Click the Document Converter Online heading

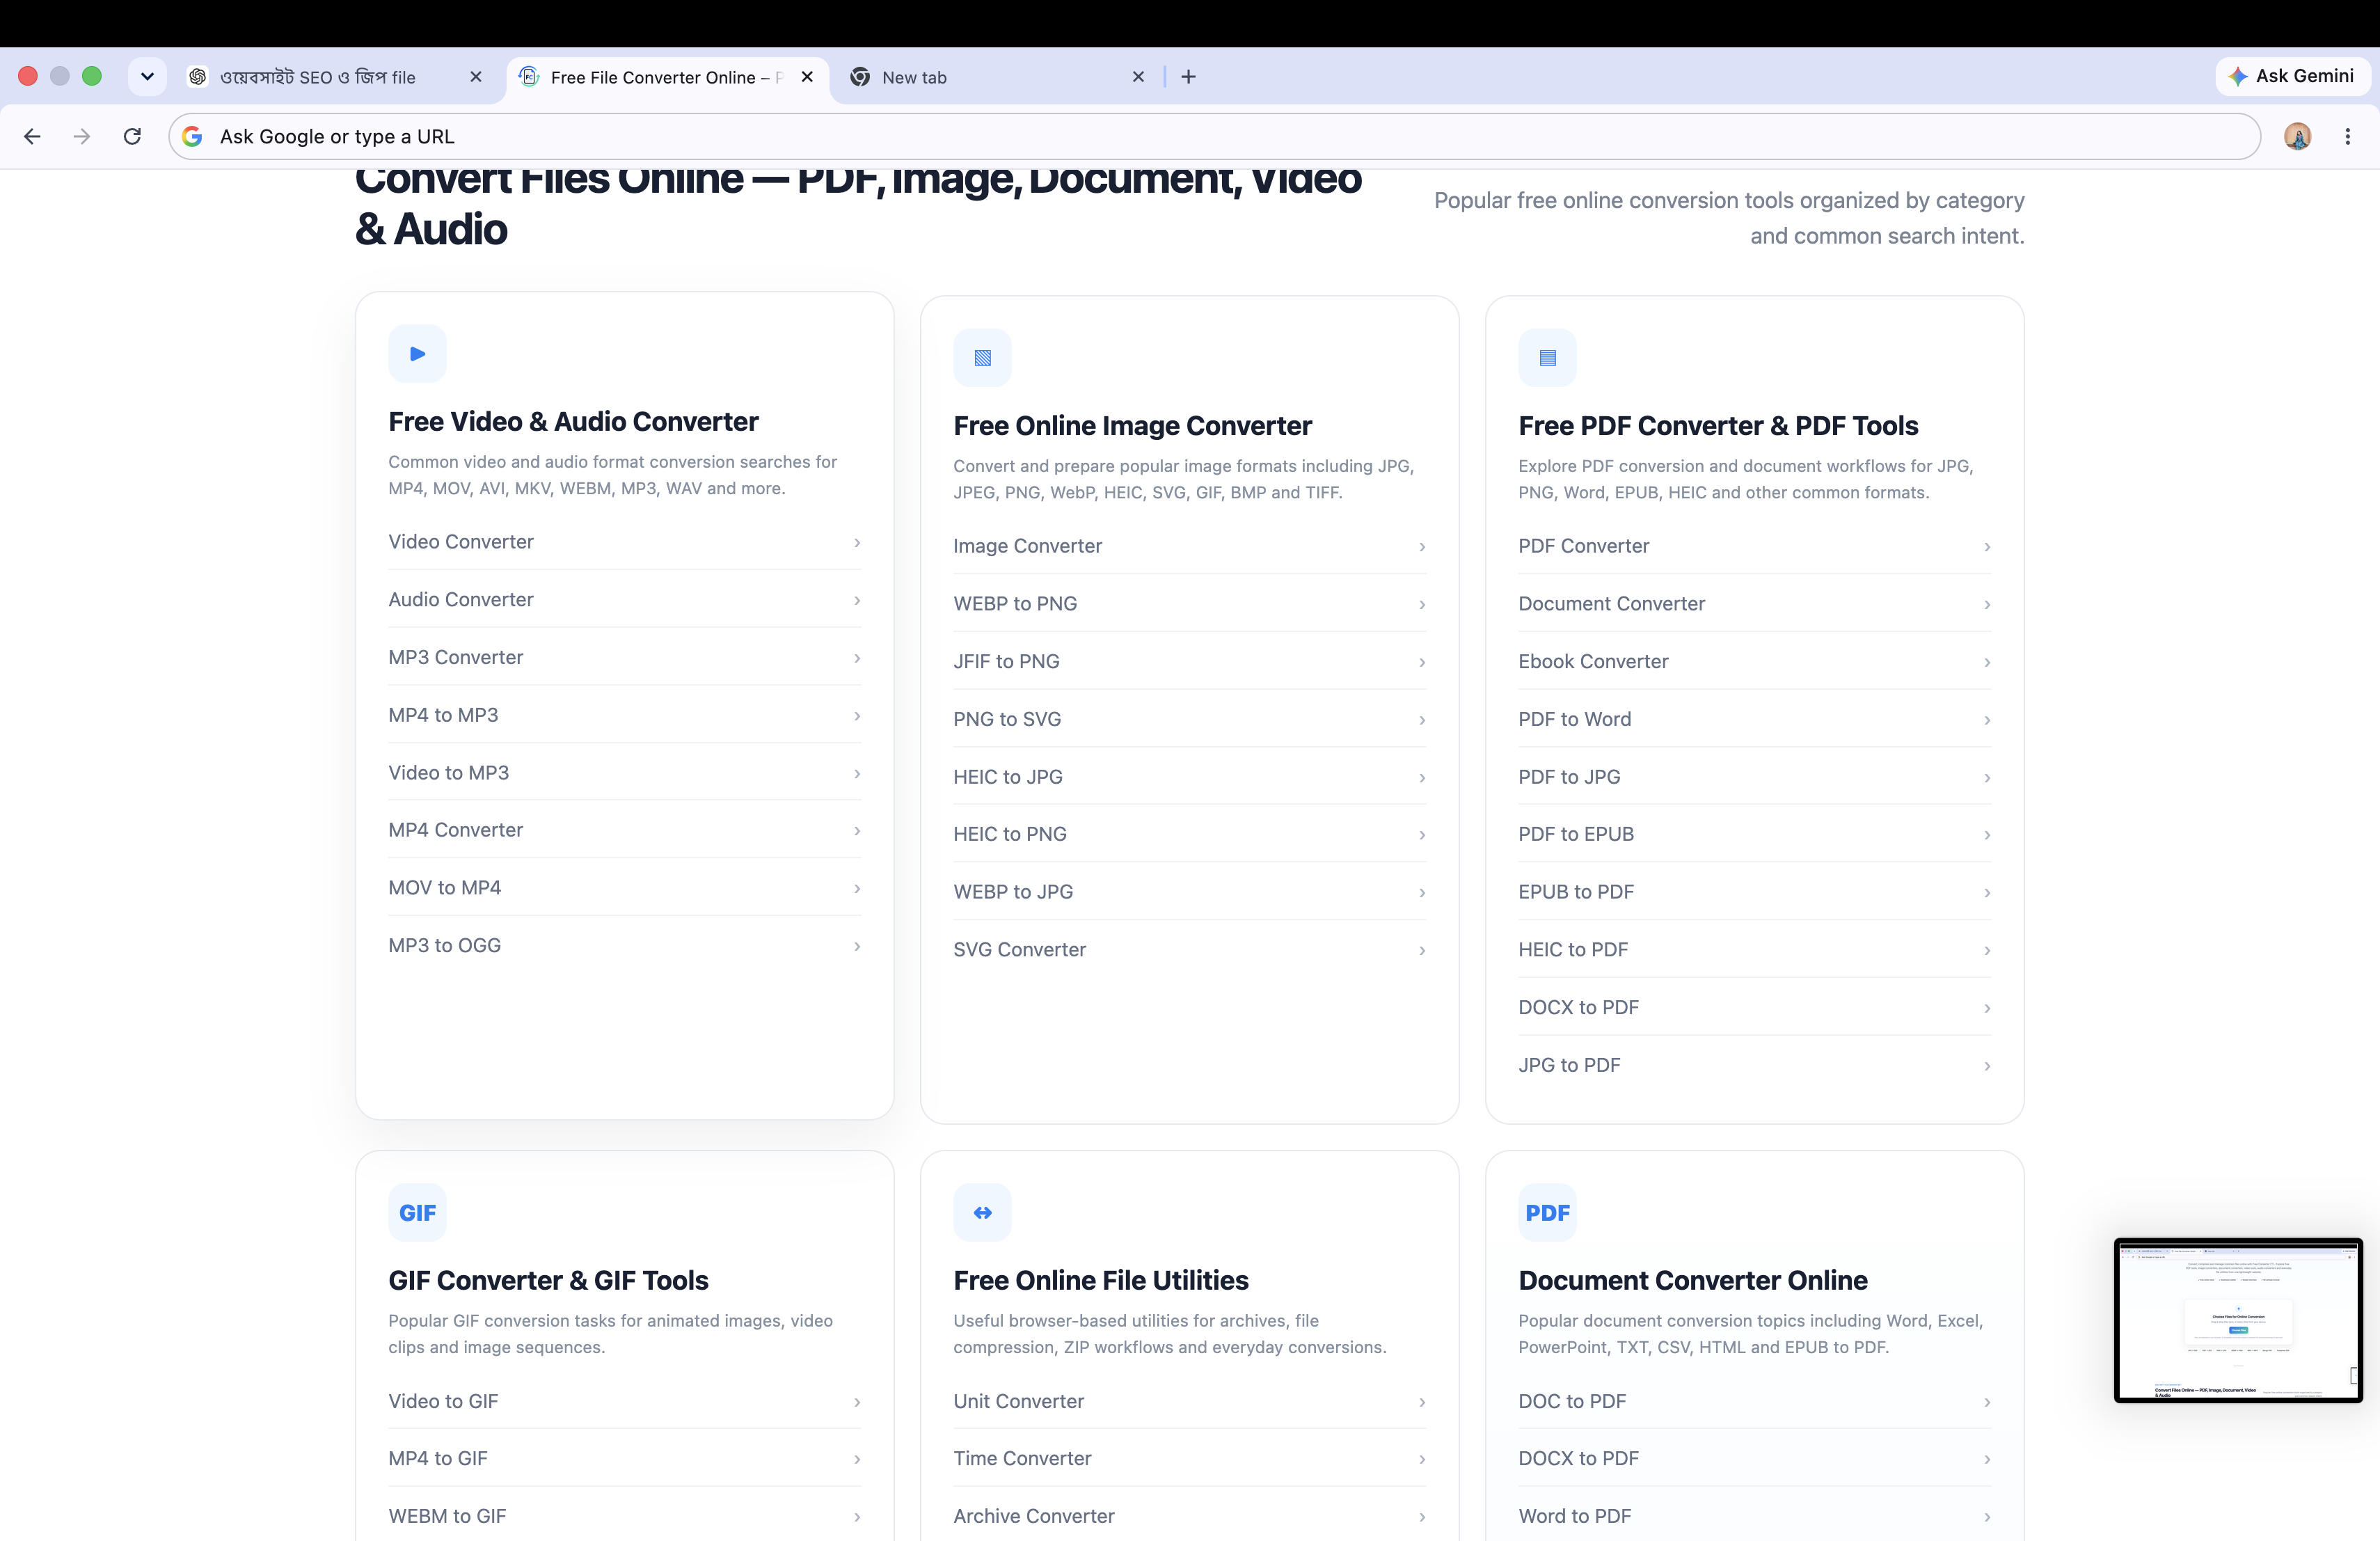pyautogui.click(x=1692, y=1280)
